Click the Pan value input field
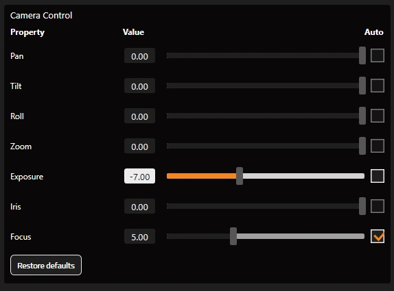Viewport: 394px width, 291px height. [140, 55]
